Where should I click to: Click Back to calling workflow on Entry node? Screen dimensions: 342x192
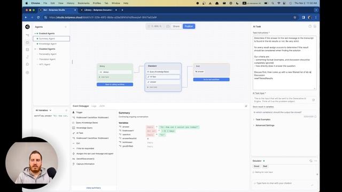[x=115, y=84]
